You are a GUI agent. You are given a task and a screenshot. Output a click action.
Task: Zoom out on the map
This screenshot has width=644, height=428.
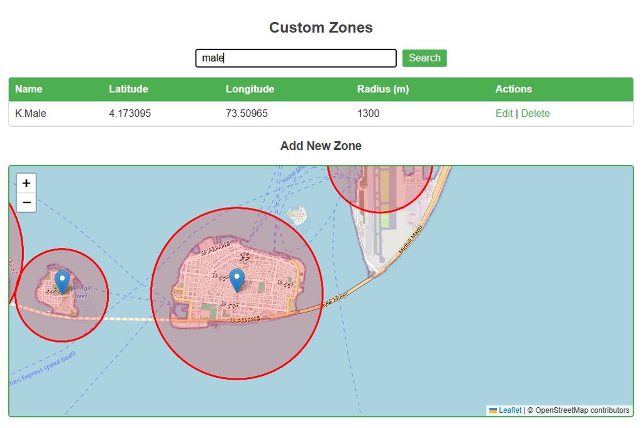tap(26, 203)
